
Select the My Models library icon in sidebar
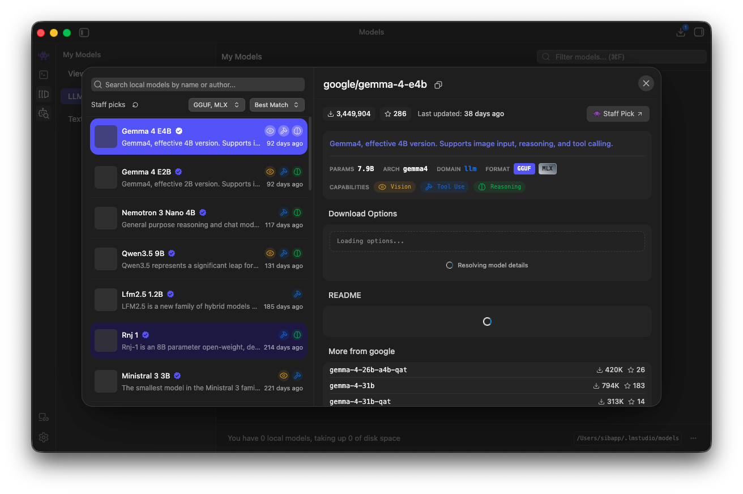[44, 94]
